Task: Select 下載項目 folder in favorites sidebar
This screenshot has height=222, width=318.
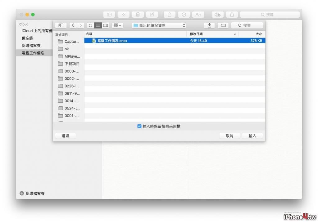Action: point(69,64)
